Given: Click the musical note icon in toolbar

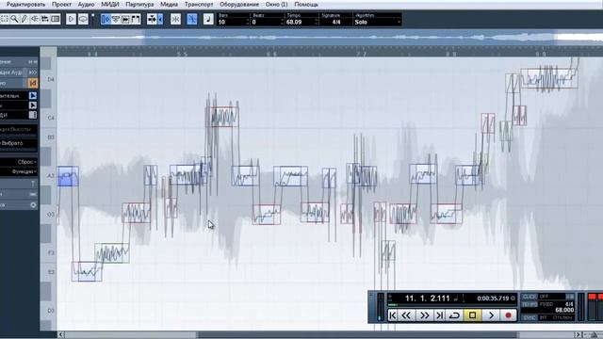Looking at the screenshot, I should click(x=208, y=19).
